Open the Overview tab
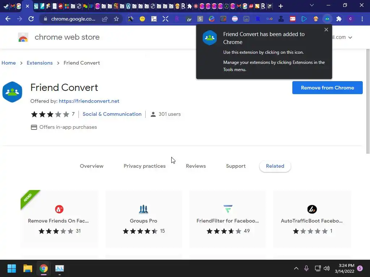Image resolution: width=370 pixels, height=277 pixels. click(91, 166)
